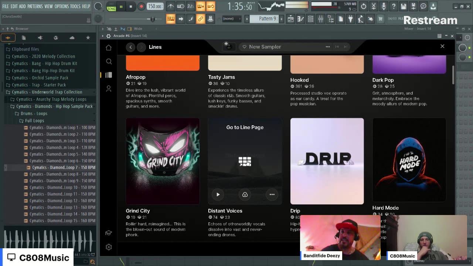This screenshot has width=473, height=266.
Task: Open the TOOLS menu
Action: (75, 6)
